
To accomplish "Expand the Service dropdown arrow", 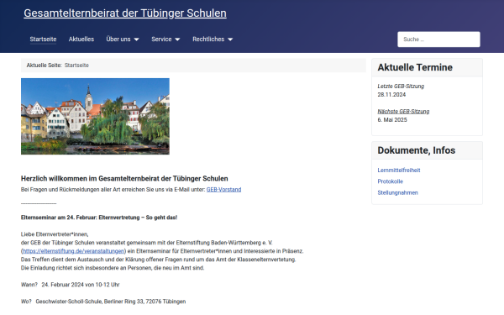I will click(177, 39).
